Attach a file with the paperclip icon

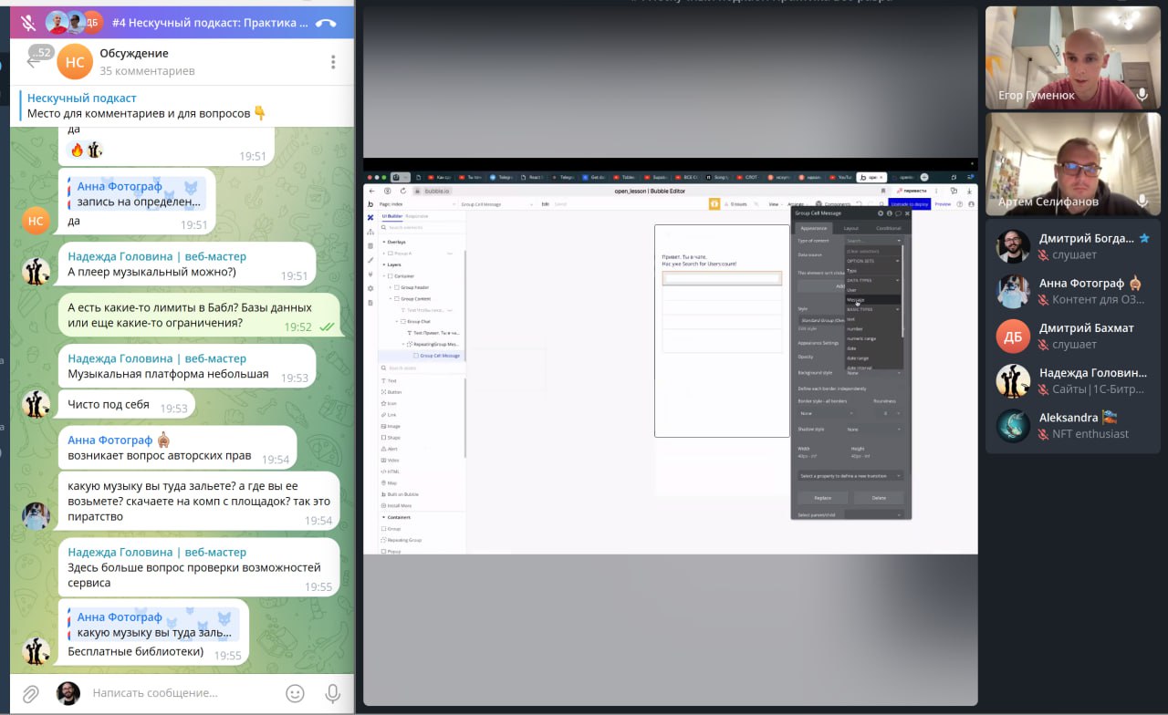[x=30, y=693]
